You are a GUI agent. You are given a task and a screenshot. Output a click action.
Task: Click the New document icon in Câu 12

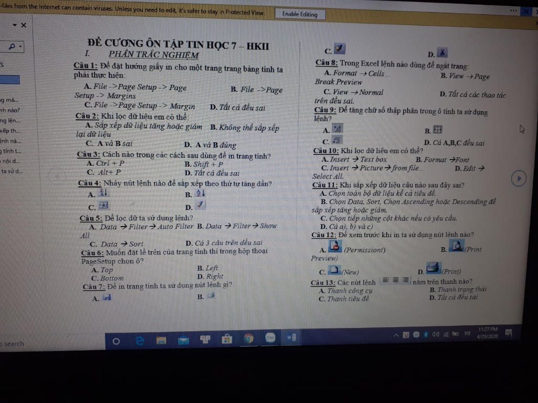(335, 270)
